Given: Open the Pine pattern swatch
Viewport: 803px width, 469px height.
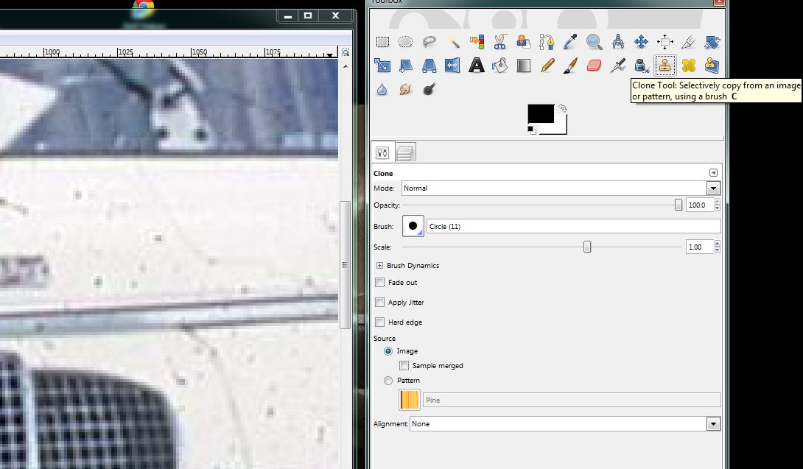Looking at the screenshot, I should (409, 400).
